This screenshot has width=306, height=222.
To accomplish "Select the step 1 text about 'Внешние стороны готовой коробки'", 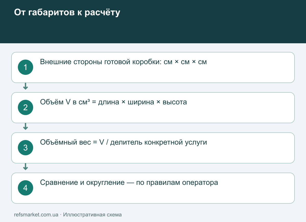I will pyautogui.click(x=123, y=62).
